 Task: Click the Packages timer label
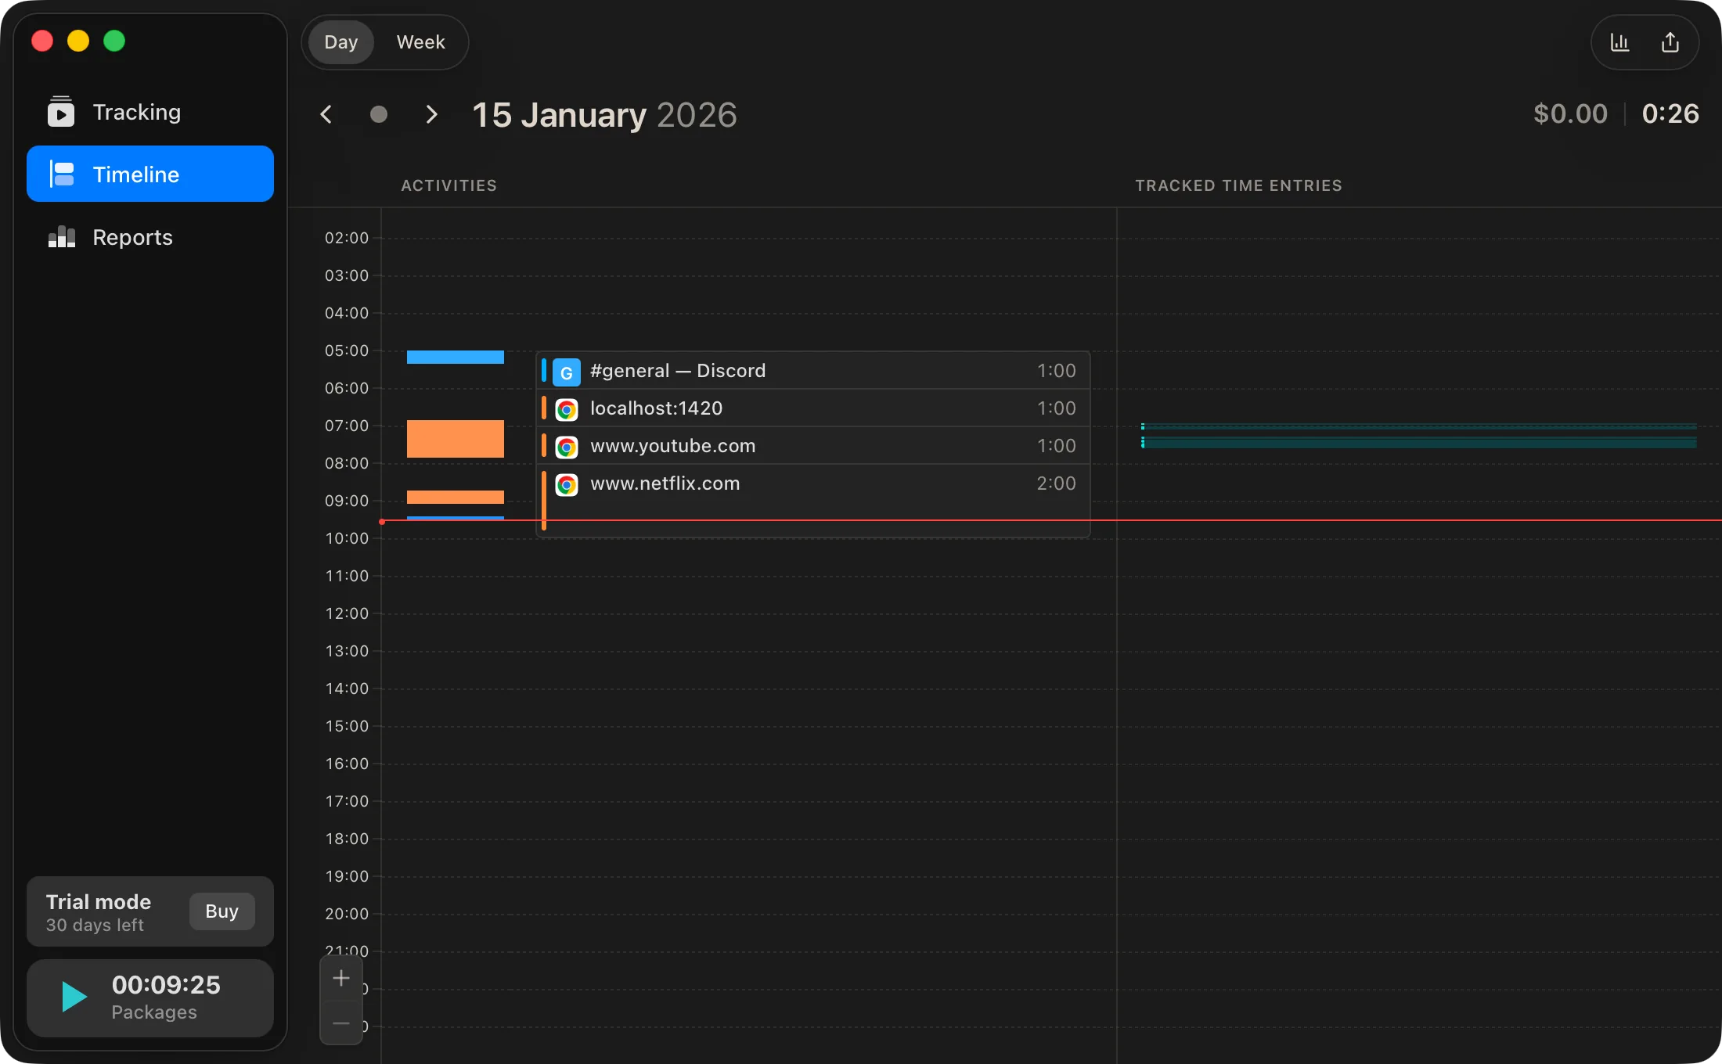(154, 1012)
